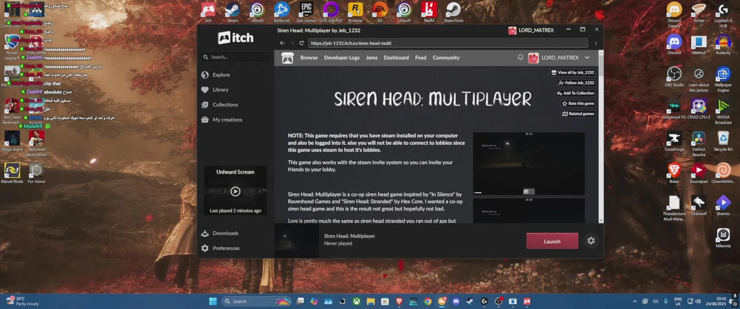The height and width of the screenshot is (309, 740).
Task: Click Add To Collection
Action: coord(575,93)
